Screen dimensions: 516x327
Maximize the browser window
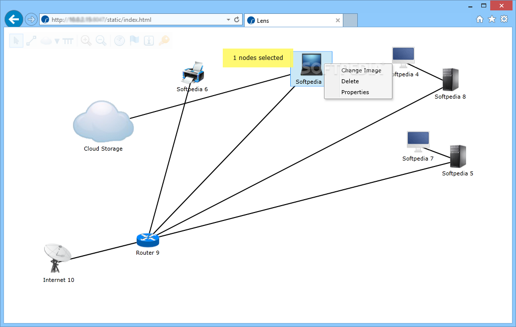(484, 5)
